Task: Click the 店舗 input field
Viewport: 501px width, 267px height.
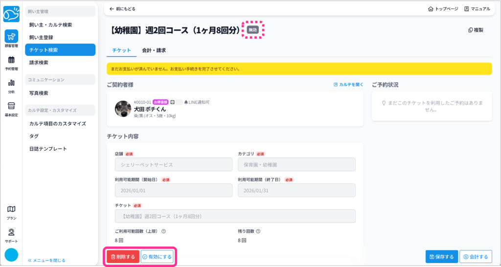Action: click(174, 165)
